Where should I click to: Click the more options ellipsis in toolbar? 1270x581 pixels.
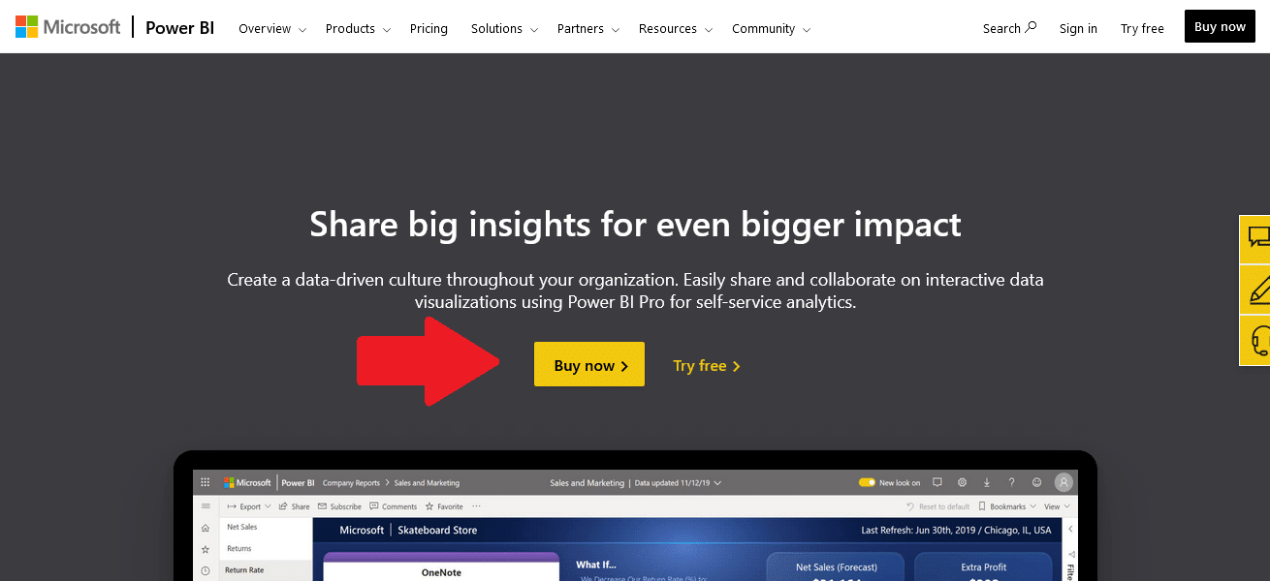[x=476, y=506]
